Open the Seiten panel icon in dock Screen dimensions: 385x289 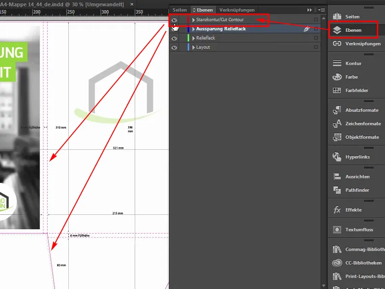337,16
